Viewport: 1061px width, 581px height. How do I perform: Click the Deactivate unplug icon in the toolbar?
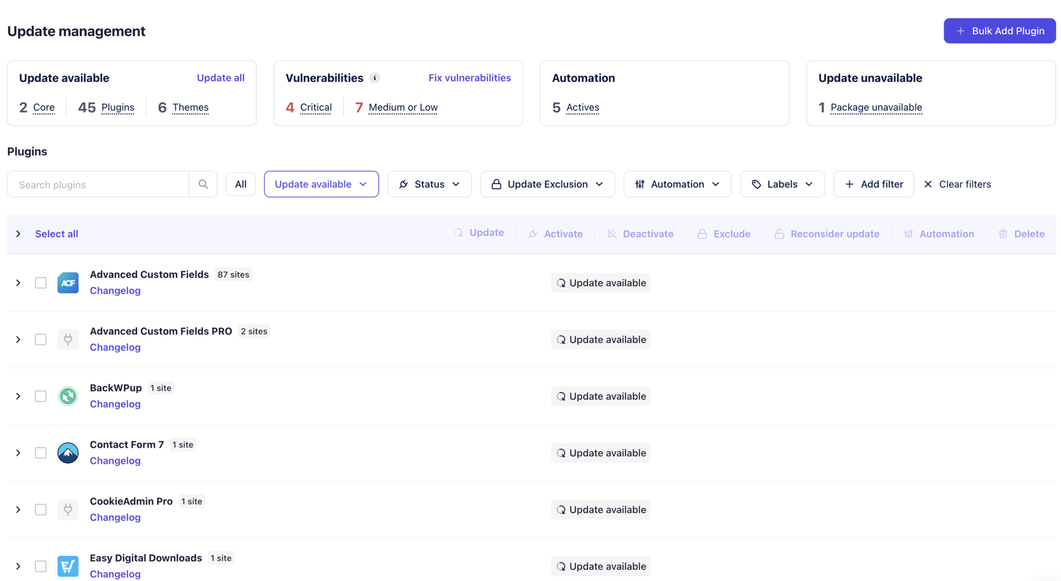coord(611,234)
